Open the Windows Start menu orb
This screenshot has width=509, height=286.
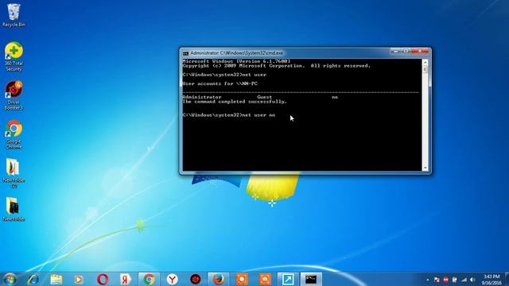point(10,279)
